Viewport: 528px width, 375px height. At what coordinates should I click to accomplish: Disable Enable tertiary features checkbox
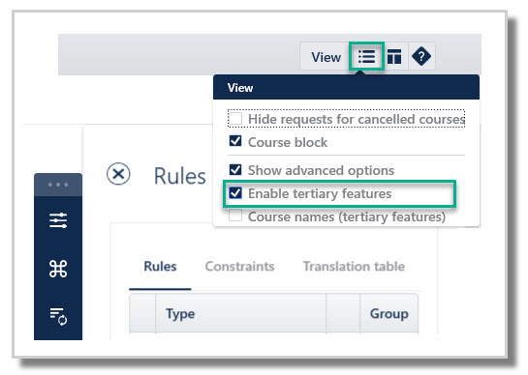click(x=235, y=193)
